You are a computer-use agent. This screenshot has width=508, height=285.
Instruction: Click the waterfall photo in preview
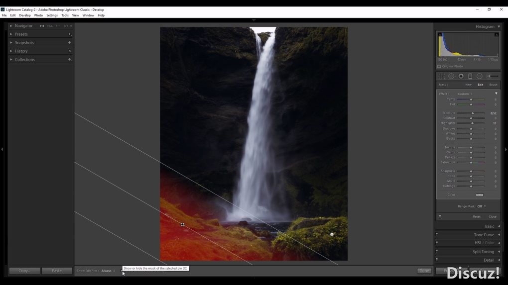click(254, 144)
